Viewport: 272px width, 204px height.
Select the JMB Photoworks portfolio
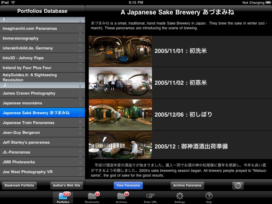42,162
